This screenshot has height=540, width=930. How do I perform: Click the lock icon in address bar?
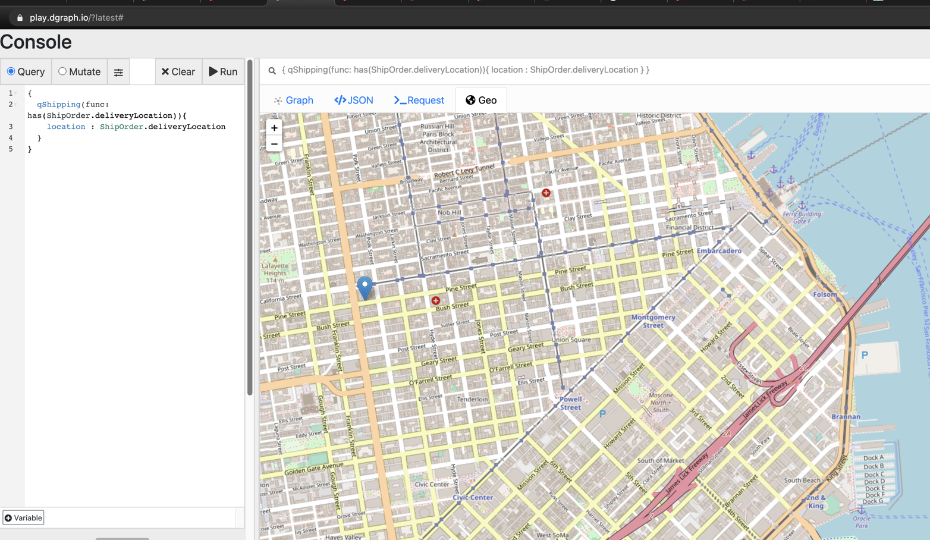[x=20, y=18]
